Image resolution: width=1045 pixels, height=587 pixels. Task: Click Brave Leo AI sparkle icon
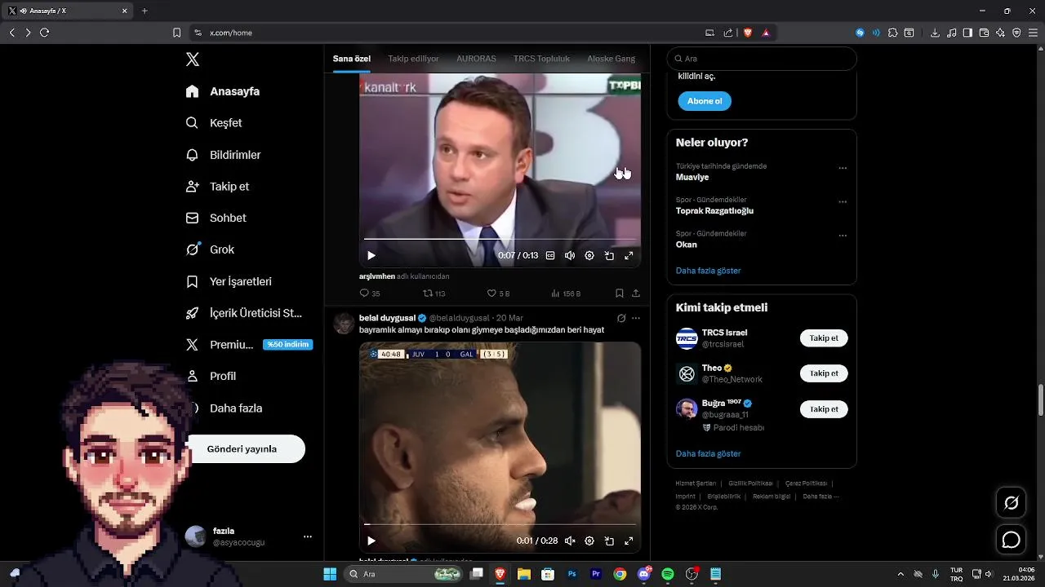[1000, 33]
